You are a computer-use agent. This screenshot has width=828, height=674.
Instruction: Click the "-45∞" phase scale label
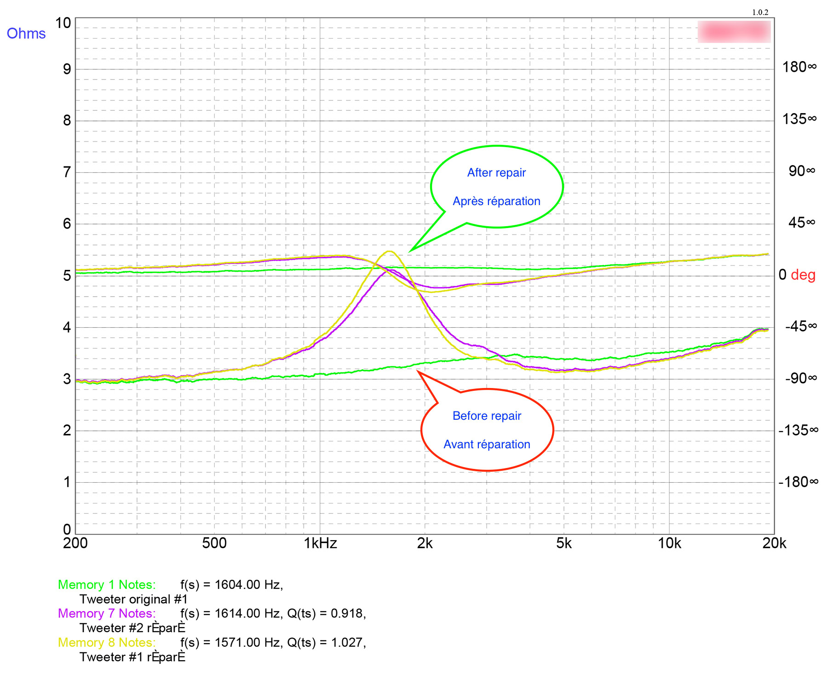(x=801, y=327)
